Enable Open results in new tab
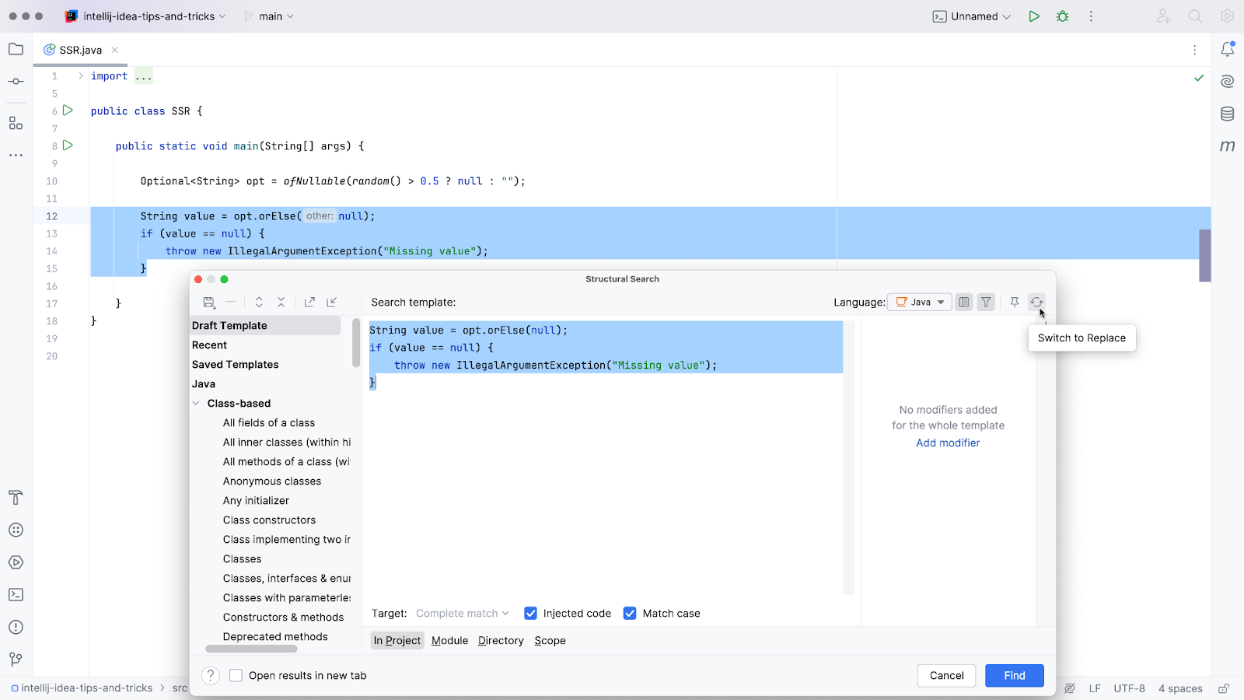Viewport: 1244px width, 700px height. coord(236,676)
